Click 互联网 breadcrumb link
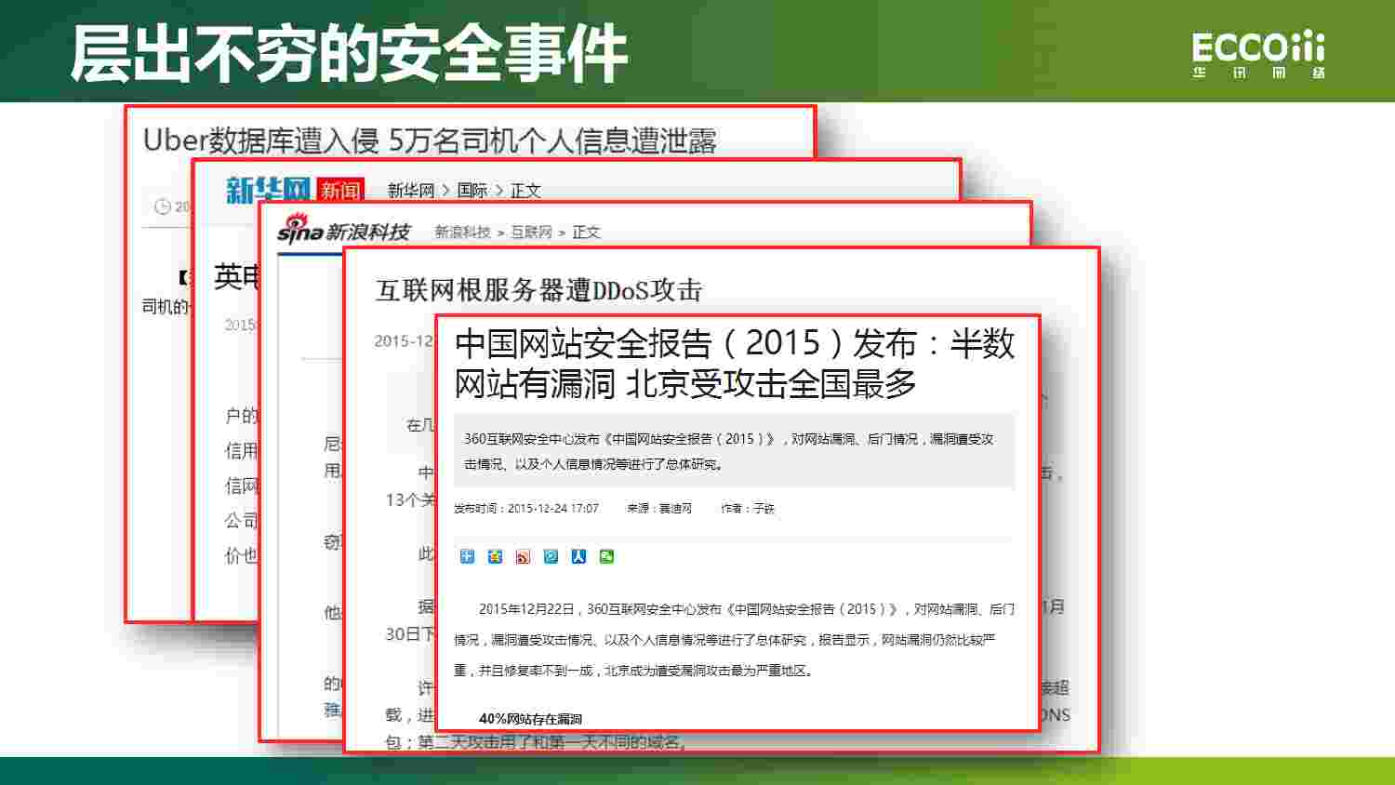Screen dimensions: 1395x785 coord(531,232)
